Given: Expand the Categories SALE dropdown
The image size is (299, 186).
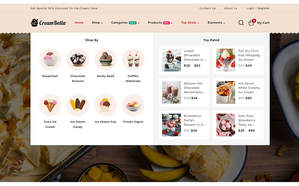Looking at the screenshot, I should point(125,23).
